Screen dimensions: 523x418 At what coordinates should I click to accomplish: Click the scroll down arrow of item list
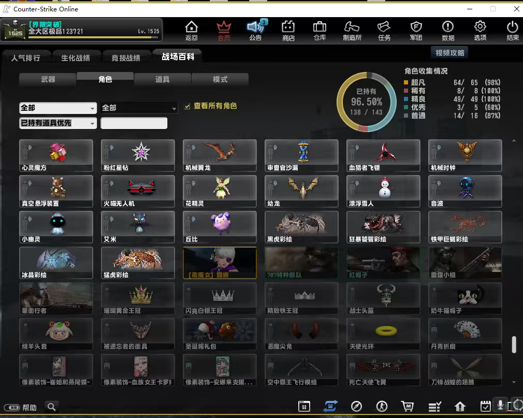click(514, 382)
